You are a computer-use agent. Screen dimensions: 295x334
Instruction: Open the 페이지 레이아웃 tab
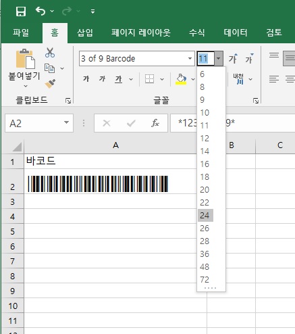click(141, 32)
